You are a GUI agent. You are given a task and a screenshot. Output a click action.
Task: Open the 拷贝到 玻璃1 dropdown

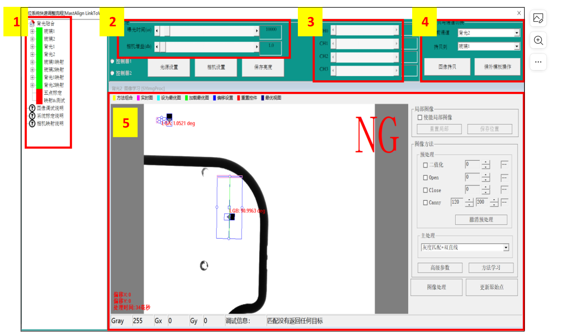coord(516,47)
